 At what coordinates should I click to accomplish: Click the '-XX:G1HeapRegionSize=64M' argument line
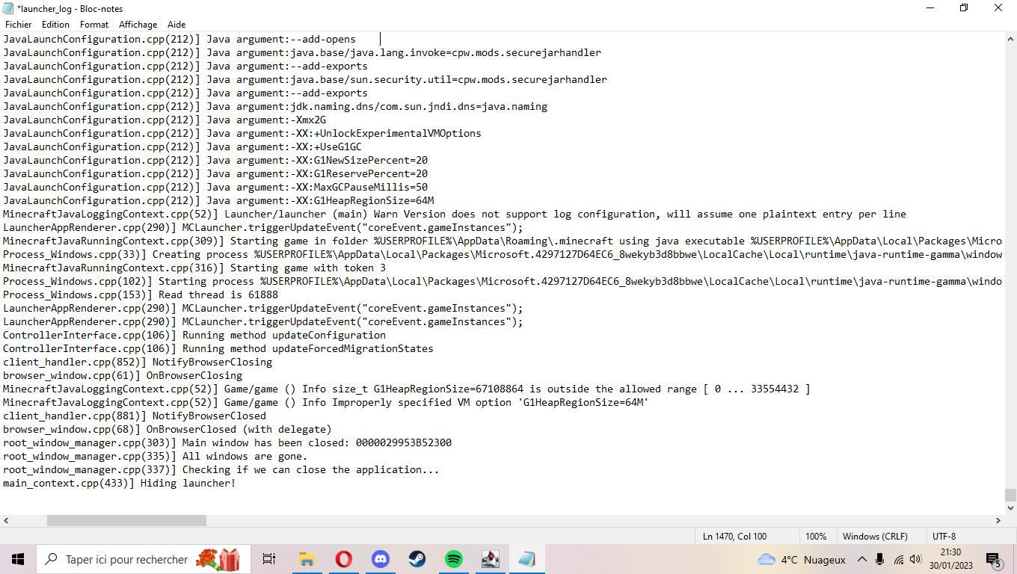218,200
